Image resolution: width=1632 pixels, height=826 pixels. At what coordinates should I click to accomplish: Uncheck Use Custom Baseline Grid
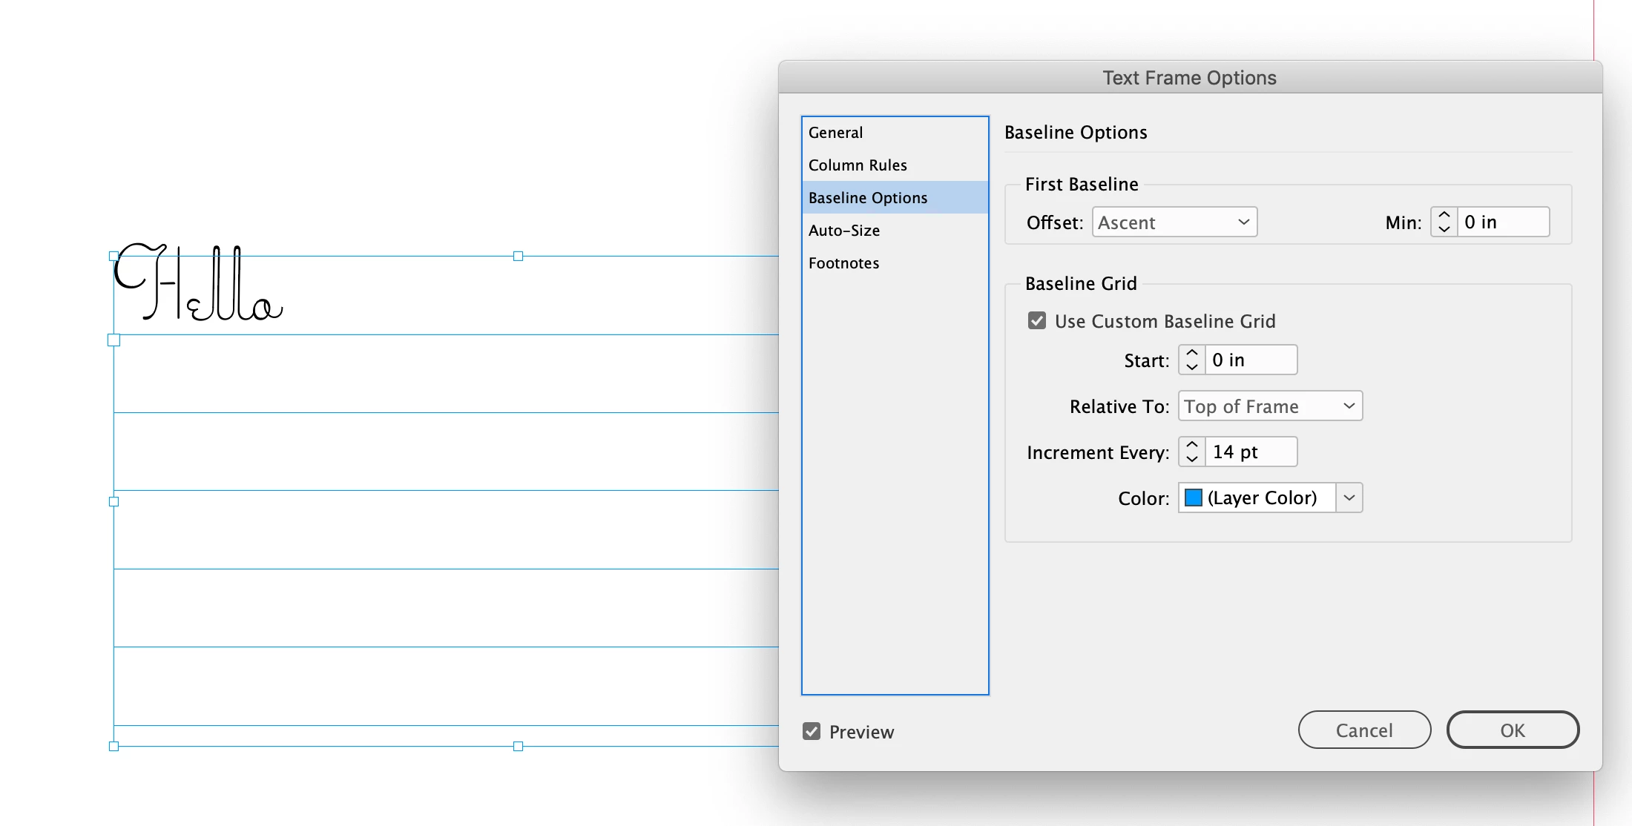coord(1037,321)
